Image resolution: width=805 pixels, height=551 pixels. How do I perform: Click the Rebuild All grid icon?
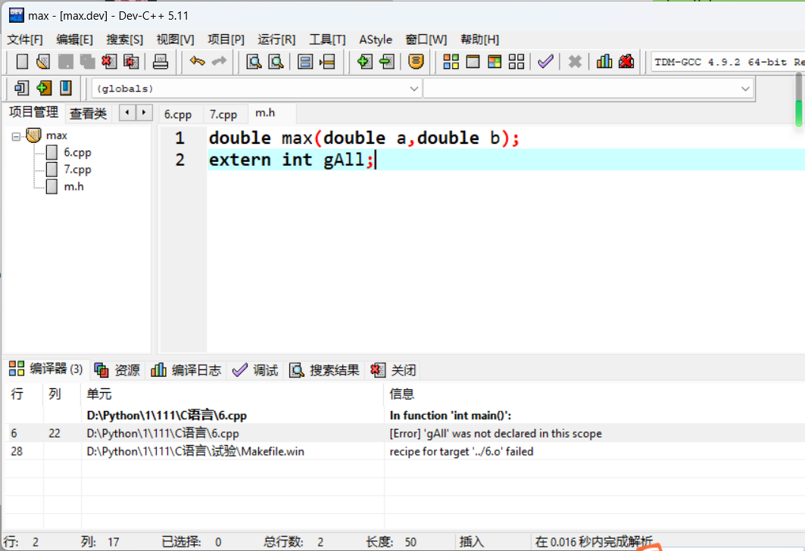[x=516, y=62]
